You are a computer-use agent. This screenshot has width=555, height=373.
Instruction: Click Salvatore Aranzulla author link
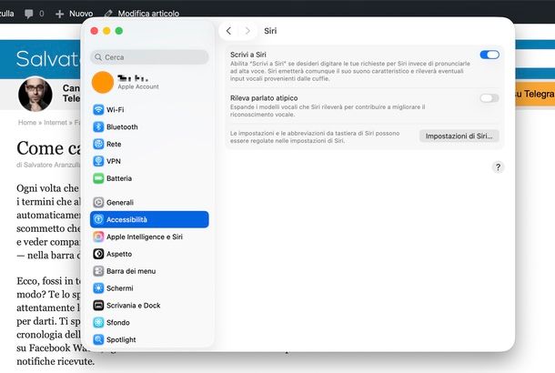52,165
